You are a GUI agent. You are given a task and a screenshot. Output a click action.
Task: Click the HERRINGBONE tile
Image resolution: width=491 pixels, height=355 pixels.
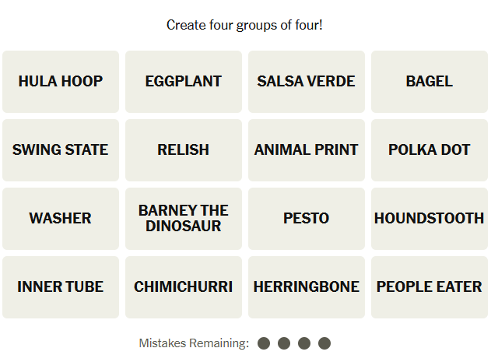[x=307, y=287]
